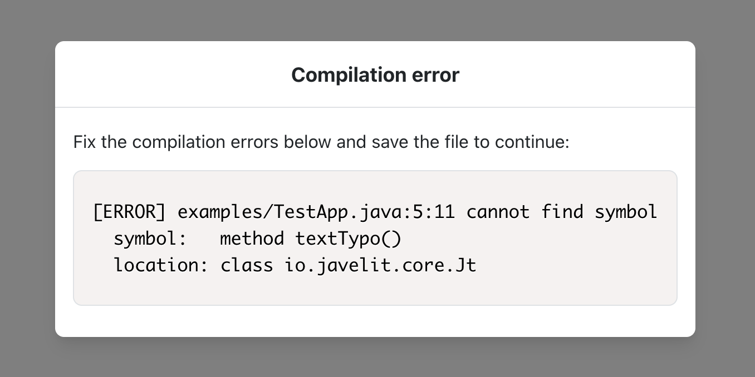Viewport: 755px width, 377px height.
Task: Click the line number 5:11 in the error
Action: [x=435, y=212]
